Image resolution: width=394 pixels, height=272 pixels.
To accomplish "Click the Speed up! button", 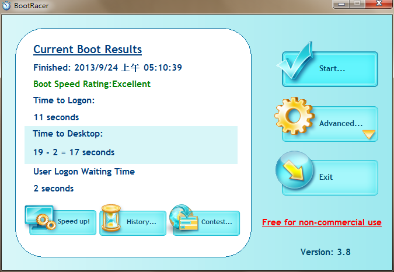I will [x=63, y=222].
